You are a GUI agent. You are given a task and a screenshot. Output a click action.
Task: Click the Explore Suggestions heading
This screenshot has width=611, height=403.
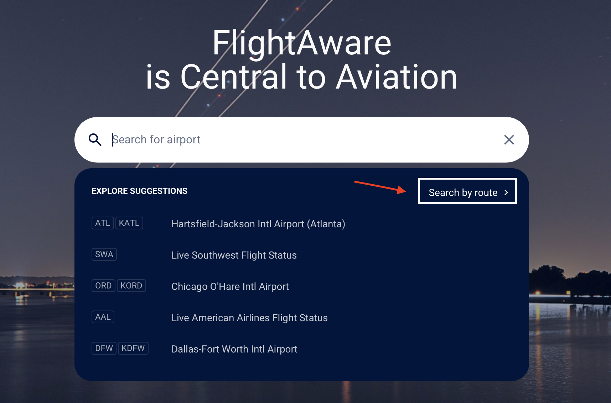[139, 191]
